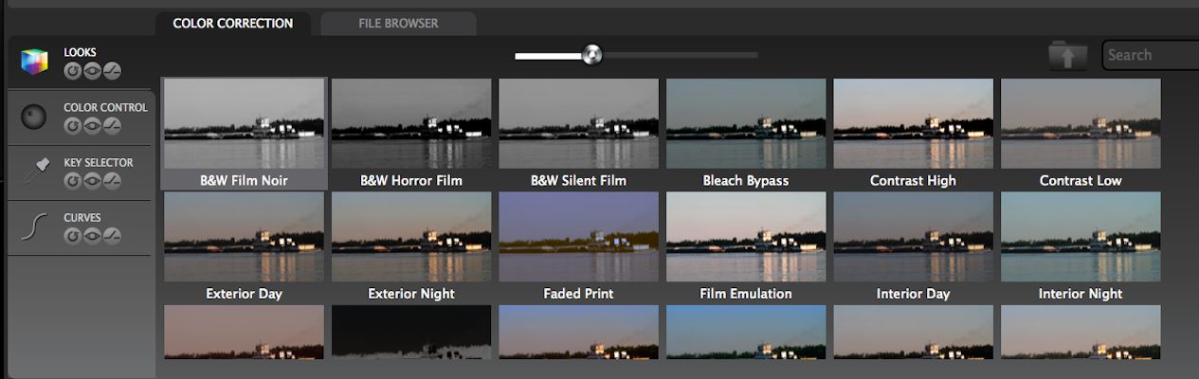This screenshot has width=1199, height=379.
Task: Toggle the eye icon under Looks
Action: pos(92,70)
